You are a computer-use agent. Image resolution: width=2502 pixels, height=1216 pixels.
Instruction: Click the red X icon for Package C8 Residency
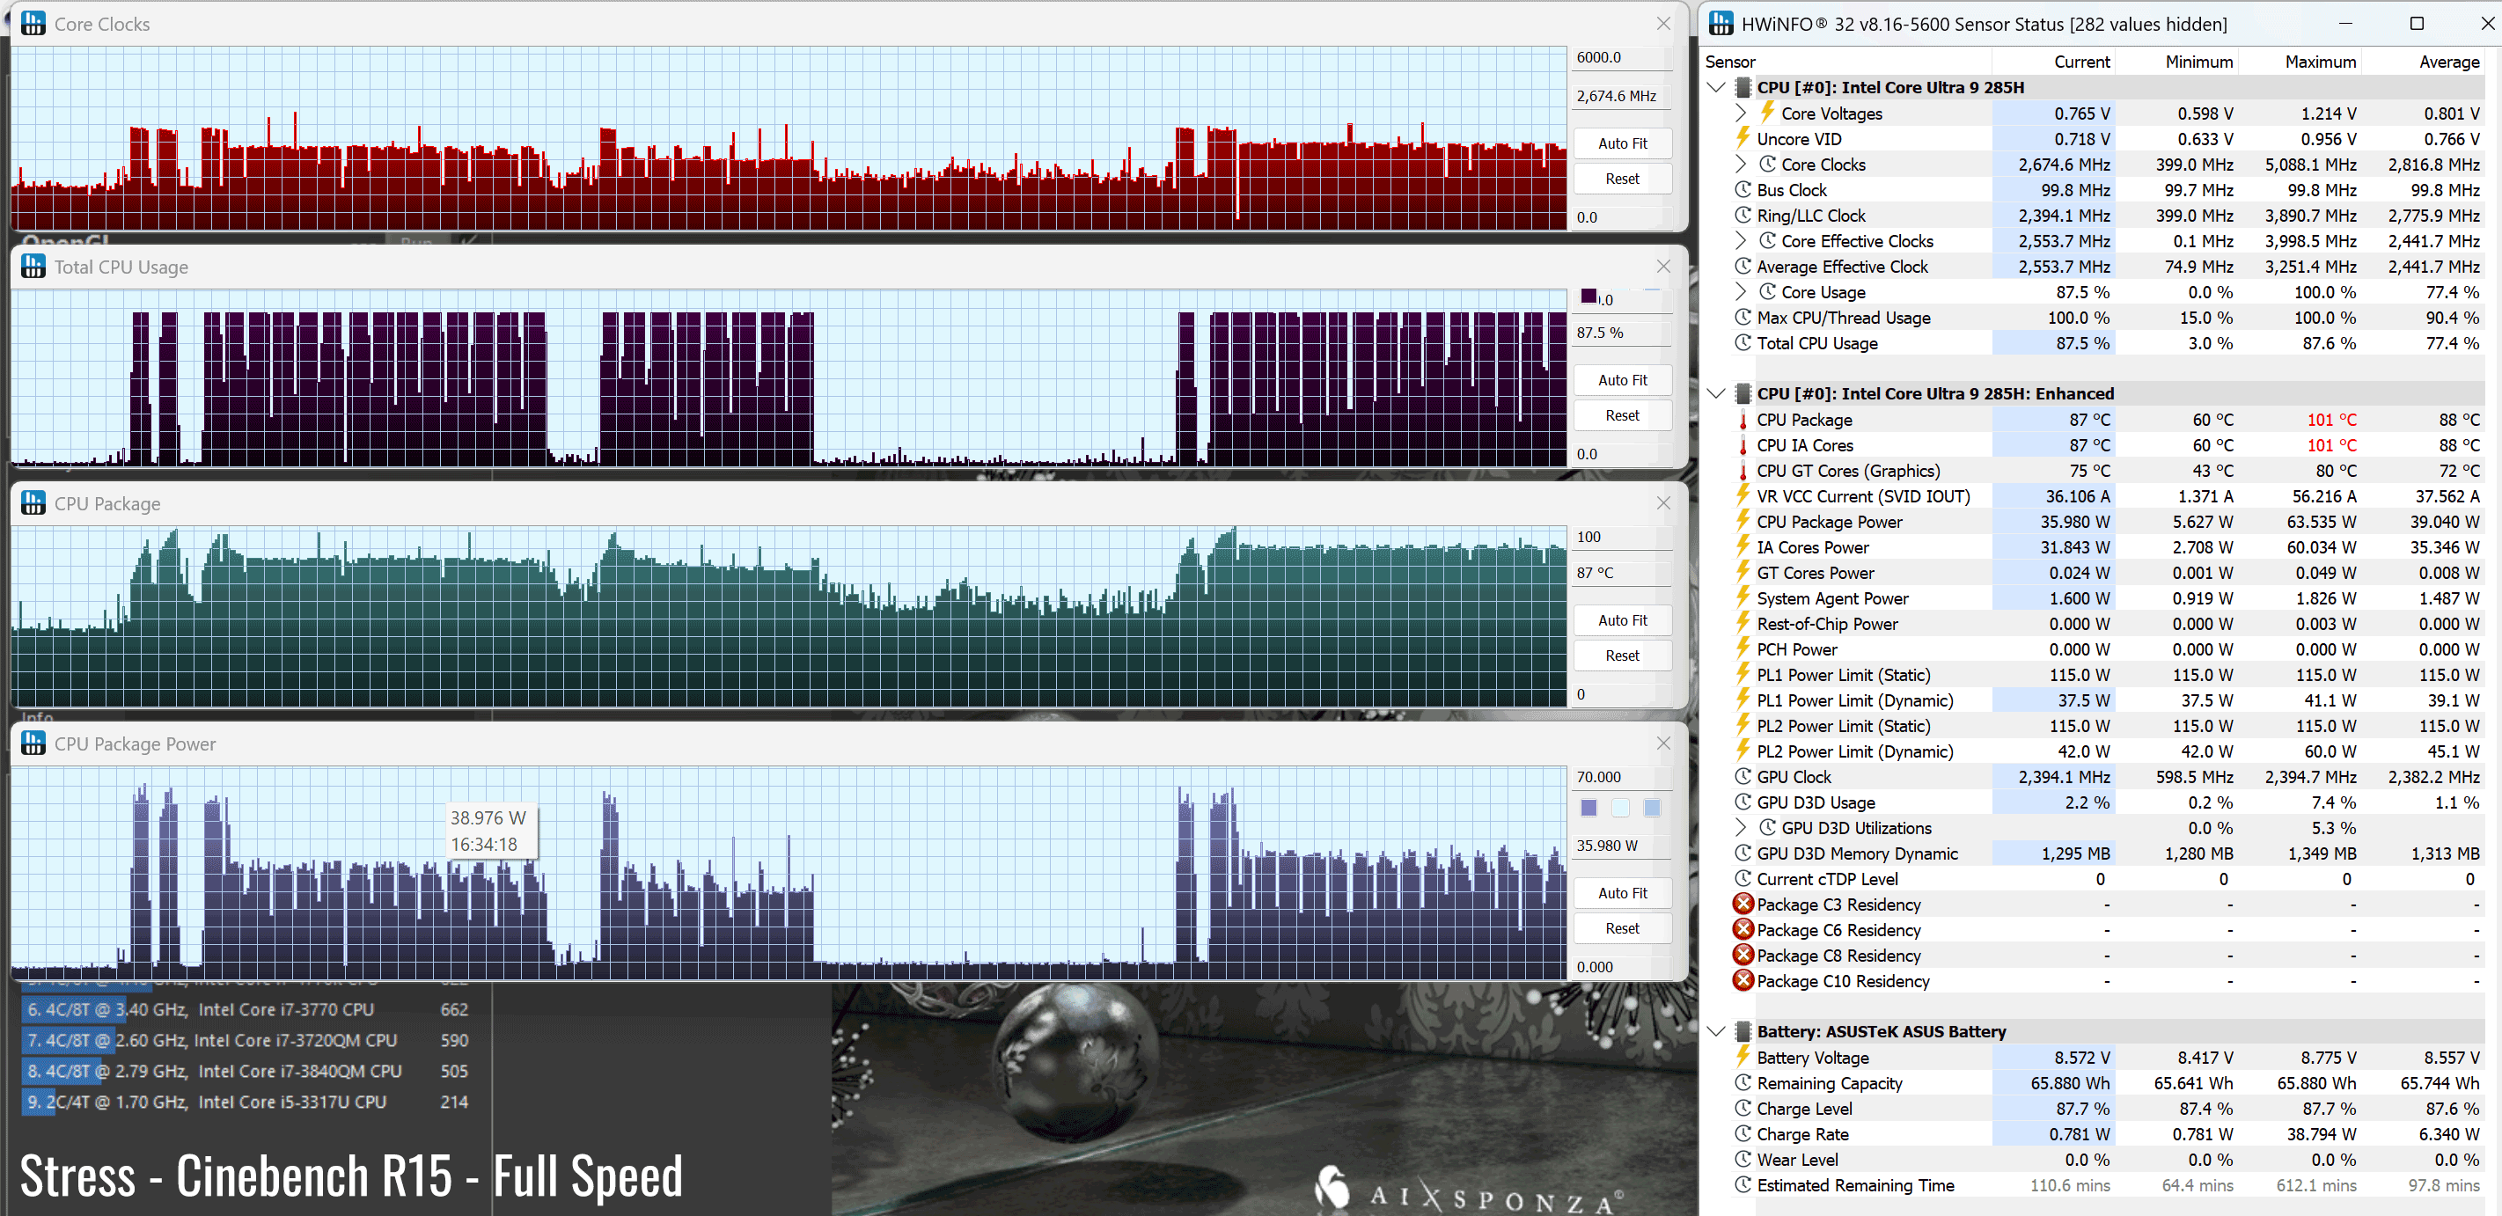tap(1743, 955)
